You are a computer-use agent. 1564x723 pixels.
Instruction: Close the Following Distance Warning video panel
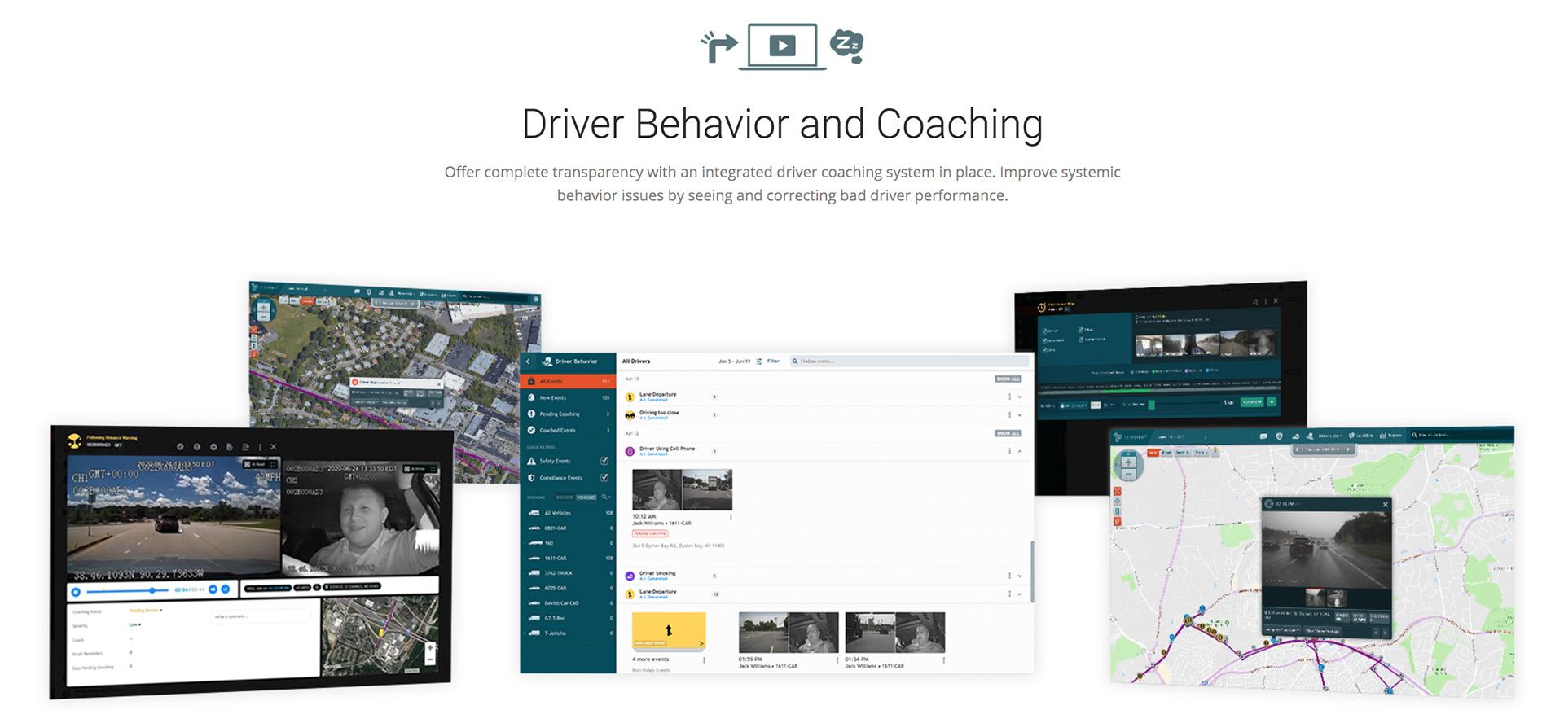[274, 447]
